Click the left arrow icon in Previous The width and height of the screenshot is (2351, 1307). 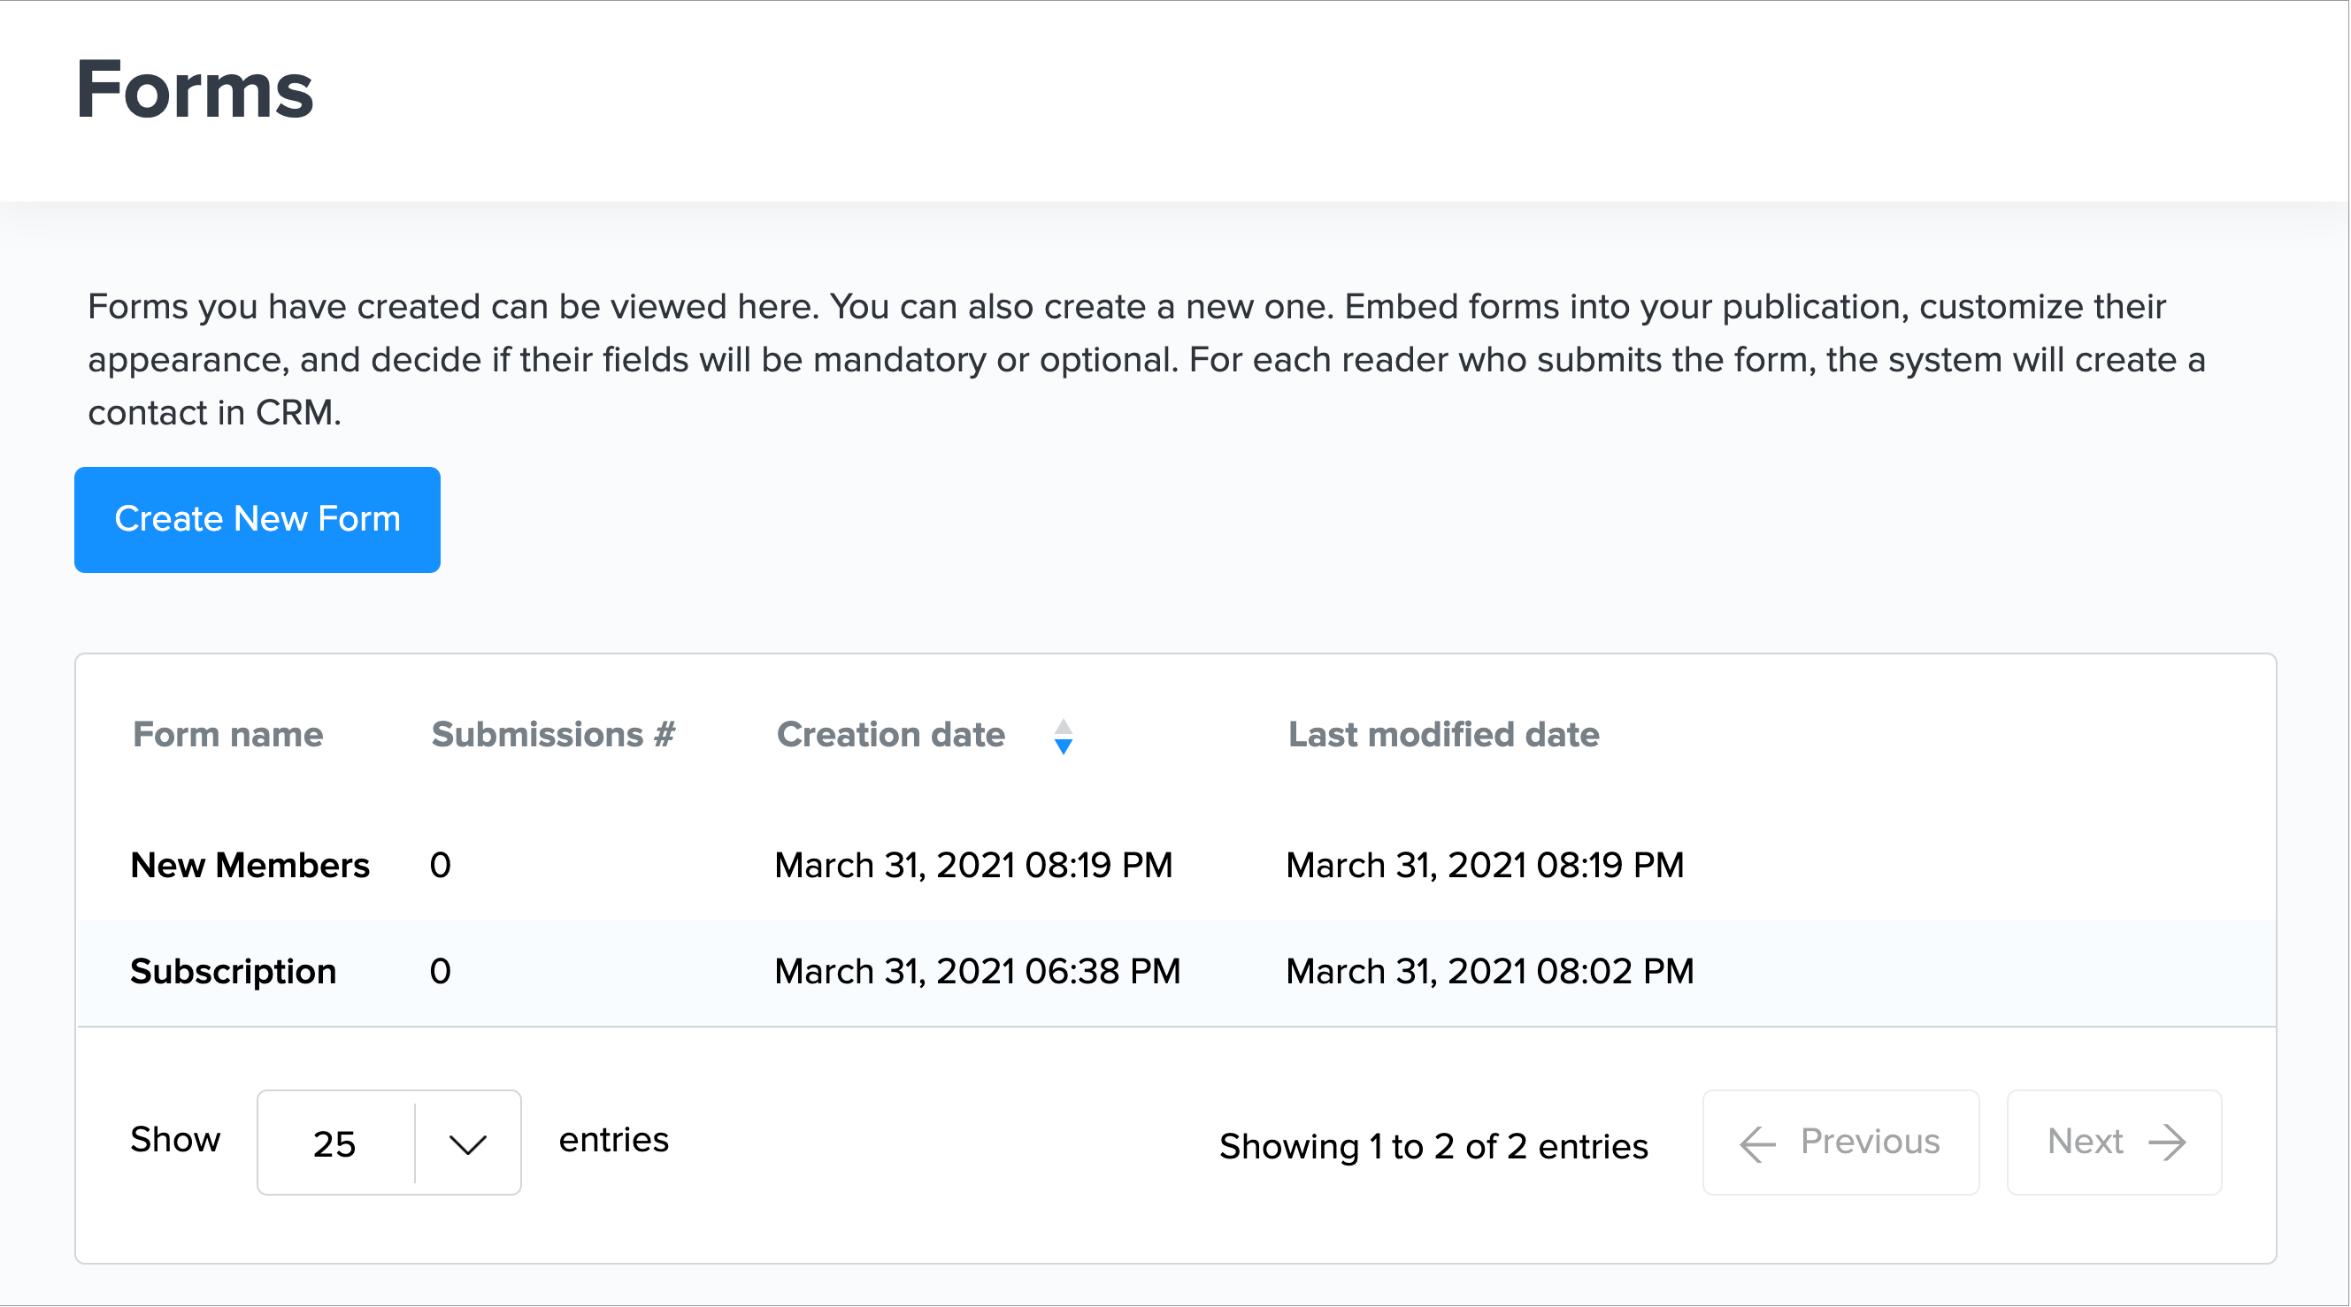pyautogui.click(x=1758, y=1143)
